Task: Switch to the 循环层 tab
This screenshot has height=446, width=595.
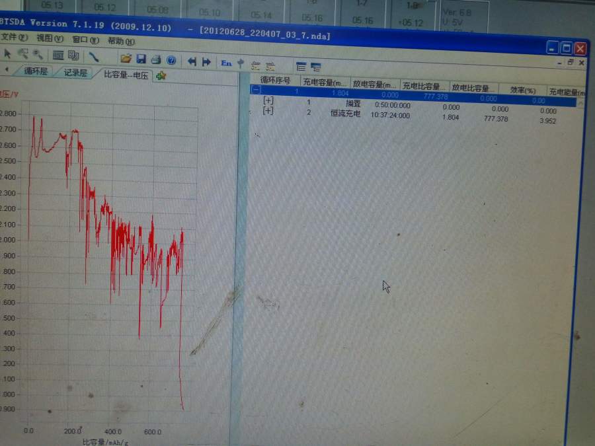Action: (35, 71)
